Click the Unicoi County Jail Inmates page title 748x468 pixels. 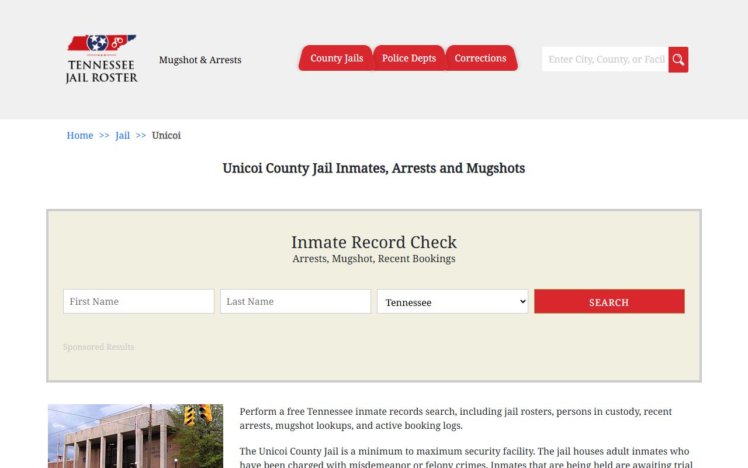point(374,168)
